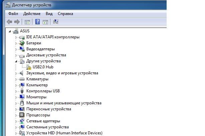Image resolution: width=205 pixels, height=136 pixels.
Task: Click the chip icon beside Процессоры
Action: (x=22, y=115)
